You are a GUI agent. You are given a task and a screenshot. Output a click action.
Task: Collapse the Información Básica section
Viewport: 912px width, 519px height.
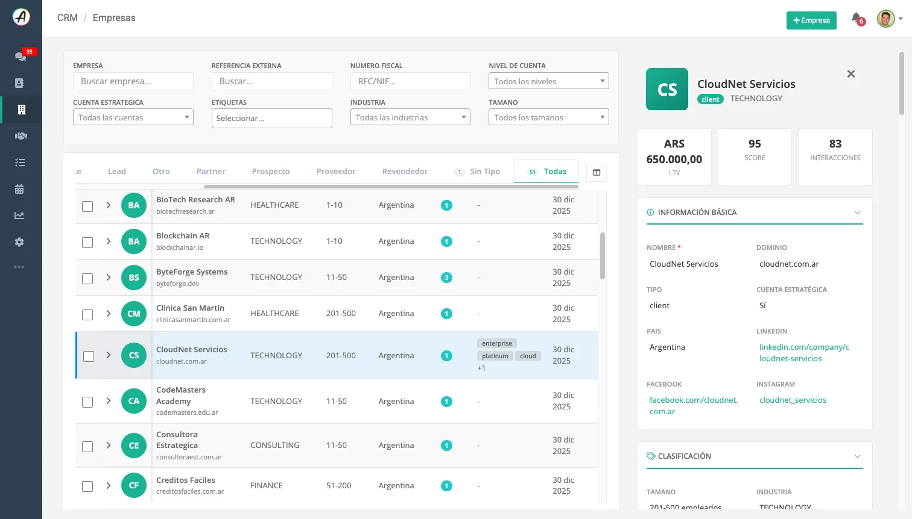tap(857, 213)
